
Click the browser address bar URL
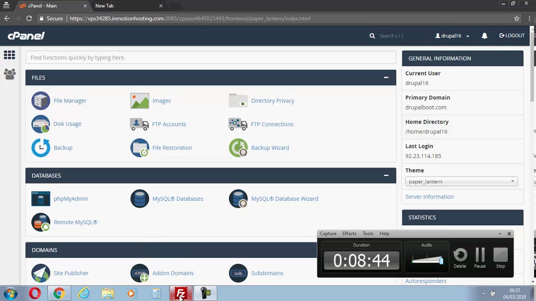pyautogui.click(x=190, y=18)
